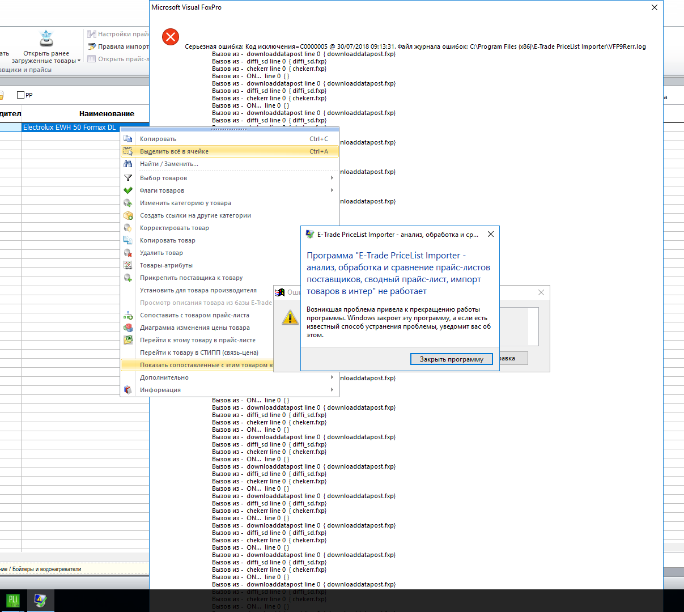Click the Создать ссылки на другие категории icon
The image size is (684, 612).
tap(128, 215)
